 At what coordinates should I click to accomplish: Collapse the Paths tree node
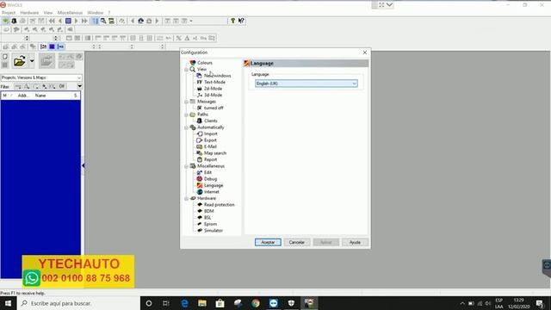pyautogui.click(x=186, y=115)
